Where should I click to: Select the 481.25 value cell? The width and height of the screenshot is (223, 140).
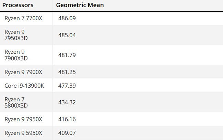click(67, 72)
